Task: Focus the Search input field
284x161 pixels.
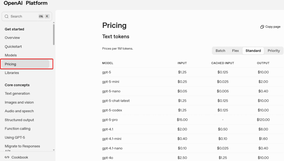Action: 24,17
